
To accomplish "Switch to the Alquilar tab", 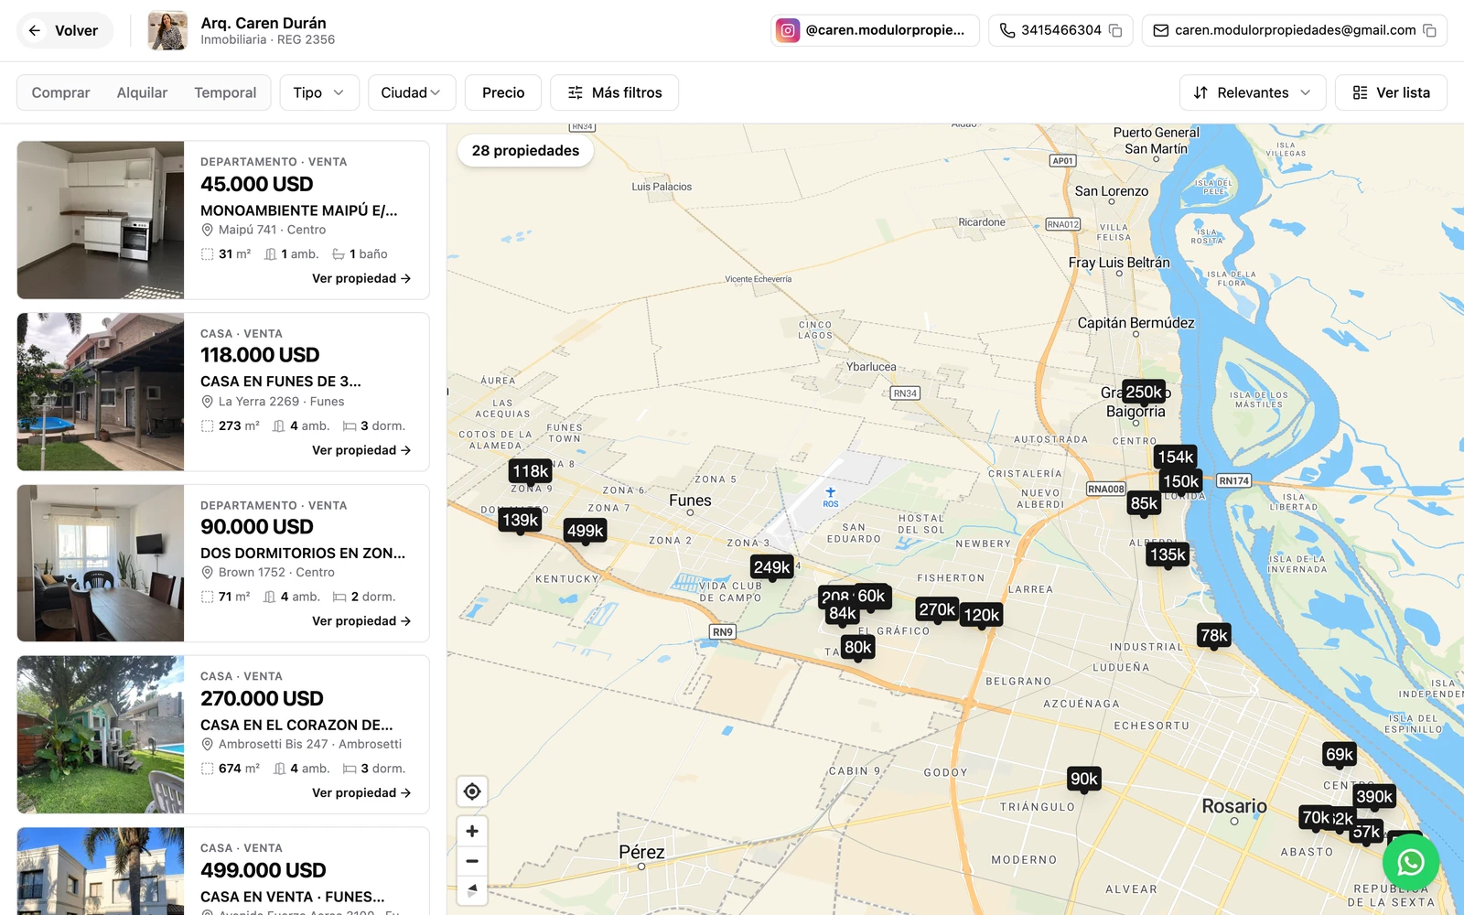I will tap(142, 92).
